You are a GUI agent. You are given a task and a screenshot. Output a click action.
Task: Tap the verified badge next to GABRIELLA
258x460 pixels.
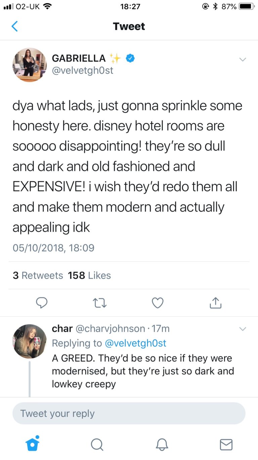pyautogui.click(x=130, y=58)
